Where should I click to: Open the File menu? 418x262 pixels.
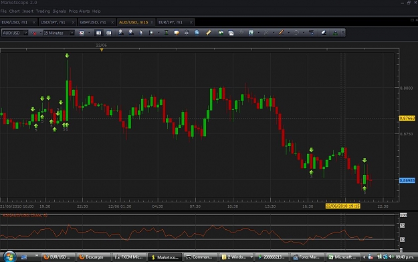click(3, 11)
